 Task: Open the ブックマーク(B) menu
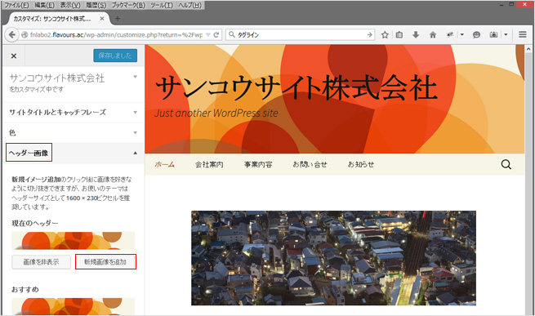click(x=128, y=5)
